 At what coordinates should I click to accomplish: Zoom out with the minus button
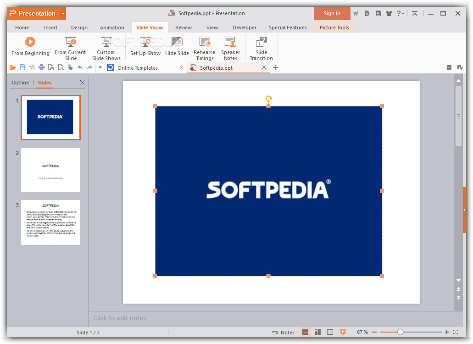click(x=374, y=332)
